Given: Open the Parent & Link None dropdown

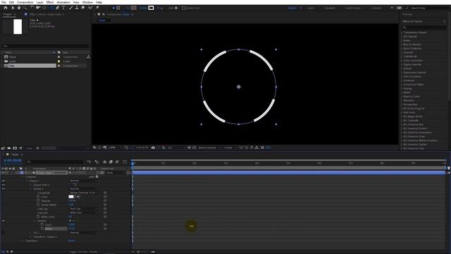Looking at the screenshot, I should 116,172.
